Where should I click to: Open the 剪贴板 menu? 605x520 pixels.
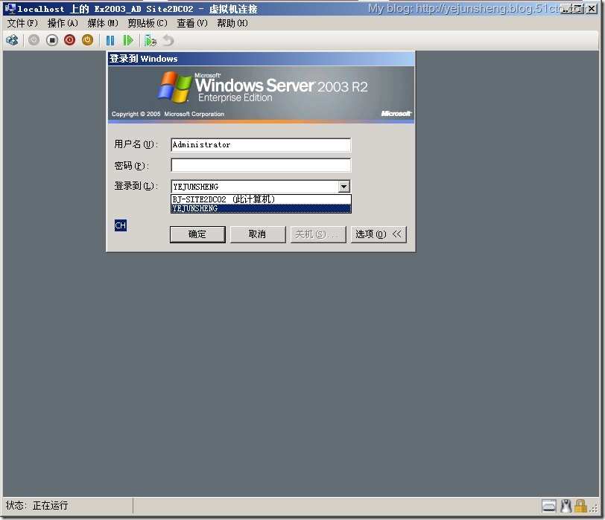[148, 23]
